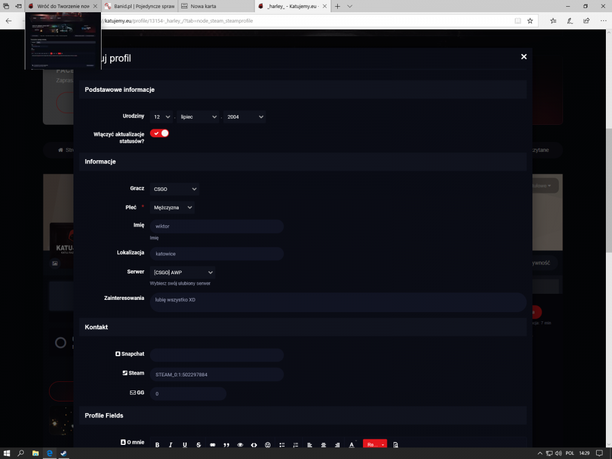Viewport: 612px width, 459px height.
Task: Open the Płeć dropdown showing Mężczyzna
Action: pyautogui.click(x=172, y=207)
